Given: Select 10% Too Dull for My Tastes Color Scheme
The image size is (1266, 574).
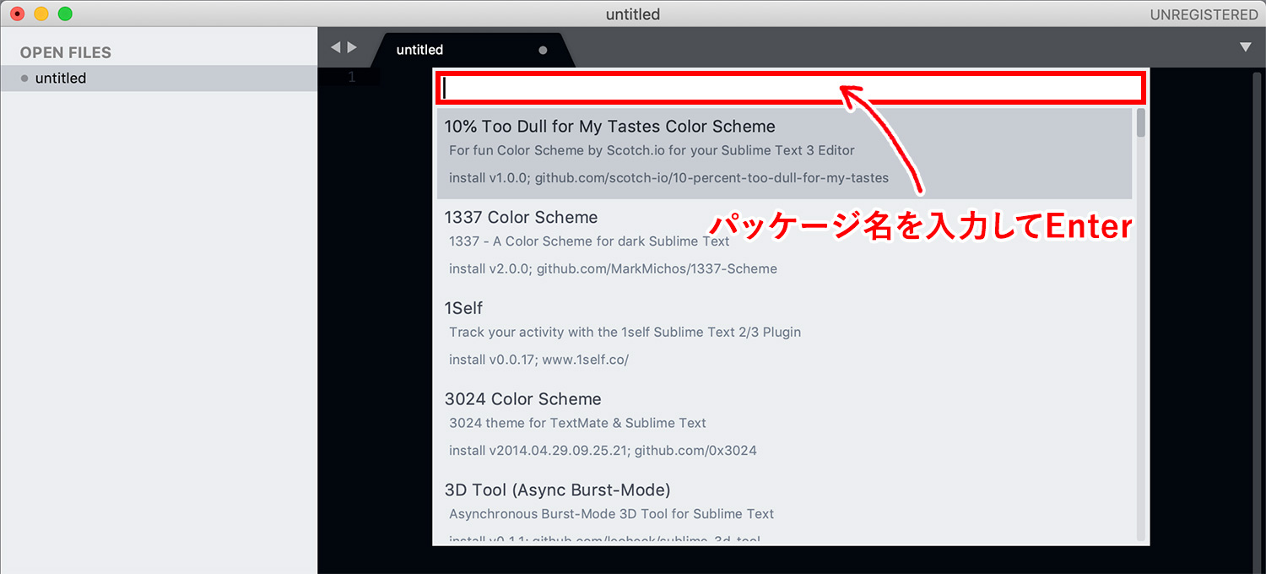Looking at the screenshot, I should pos(784,154).
